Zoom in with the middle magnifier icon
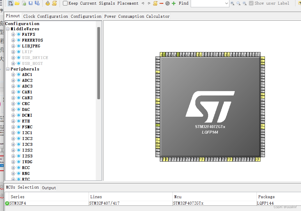301x211 pixels. pos(238,3)
